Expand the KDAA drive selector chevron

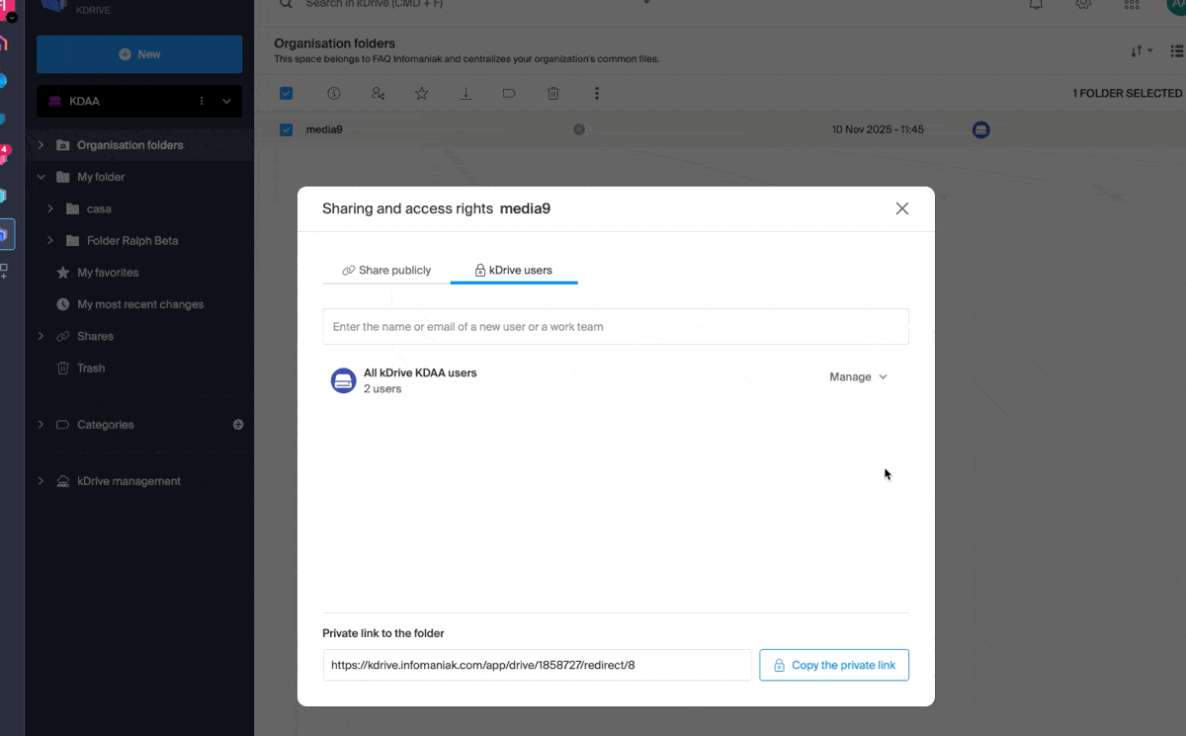tap(226, 101)
